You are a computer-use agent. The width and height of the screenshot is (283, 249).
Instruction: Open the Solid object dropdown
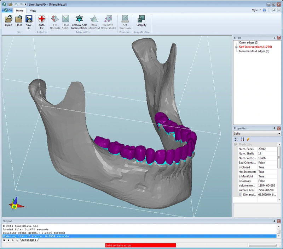(x=257, y=134)
